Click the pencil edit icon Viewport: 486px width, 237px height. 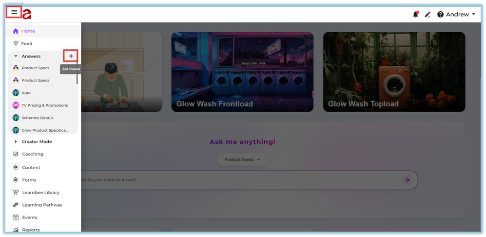tap(428, 15)
